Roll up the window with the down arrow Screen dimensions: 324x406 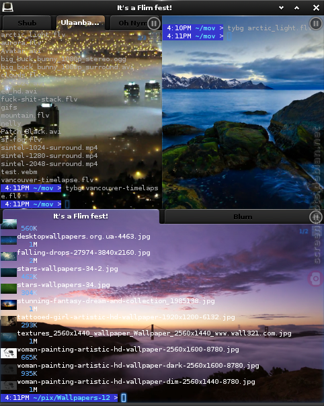coord(281,8)
